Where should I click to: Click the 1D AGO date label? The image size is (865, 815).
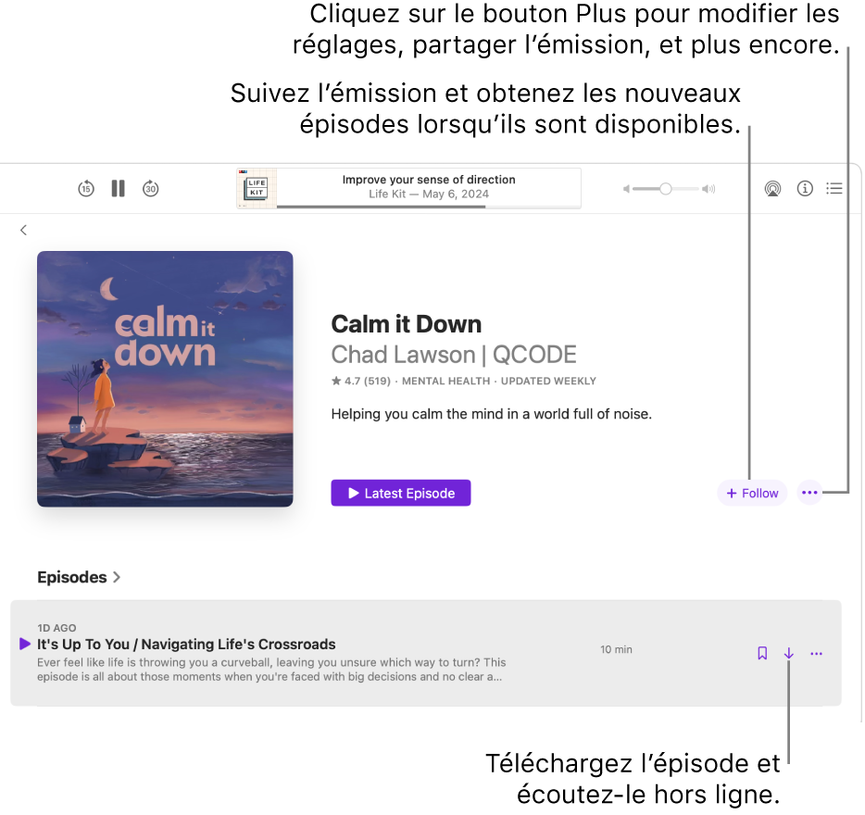pos(56,628)
